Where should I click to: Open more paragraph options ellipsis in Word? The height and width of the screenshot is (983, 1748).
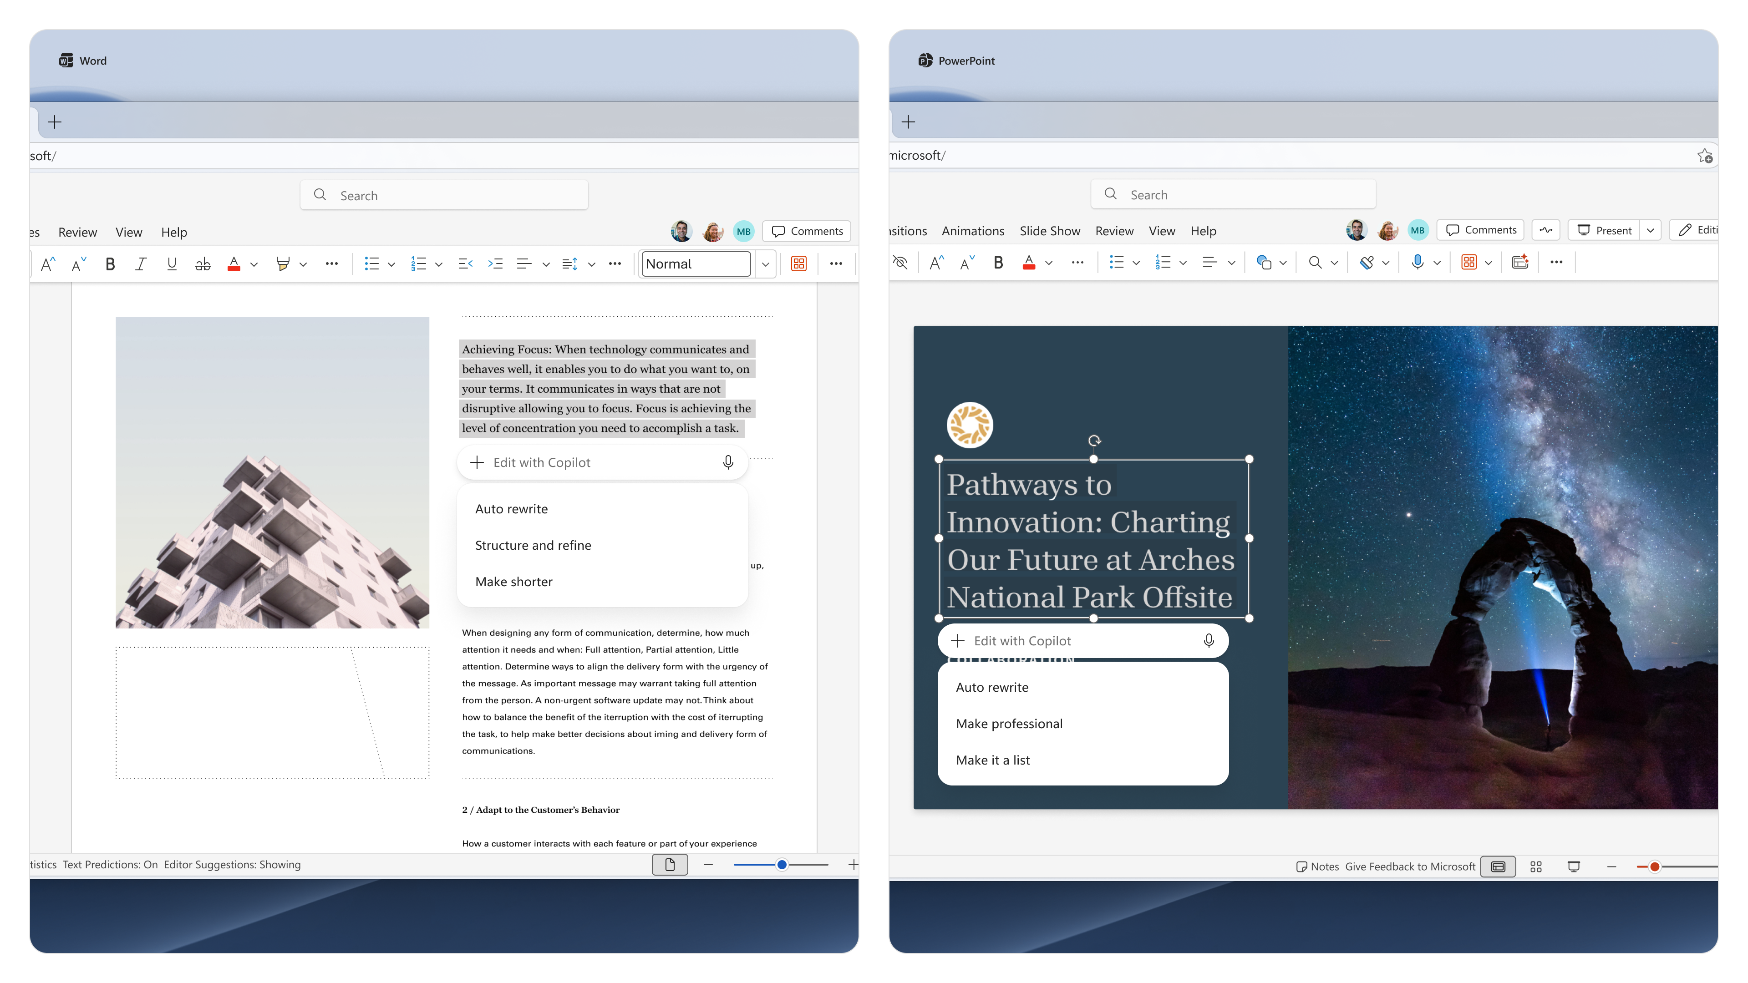[615, 264]
